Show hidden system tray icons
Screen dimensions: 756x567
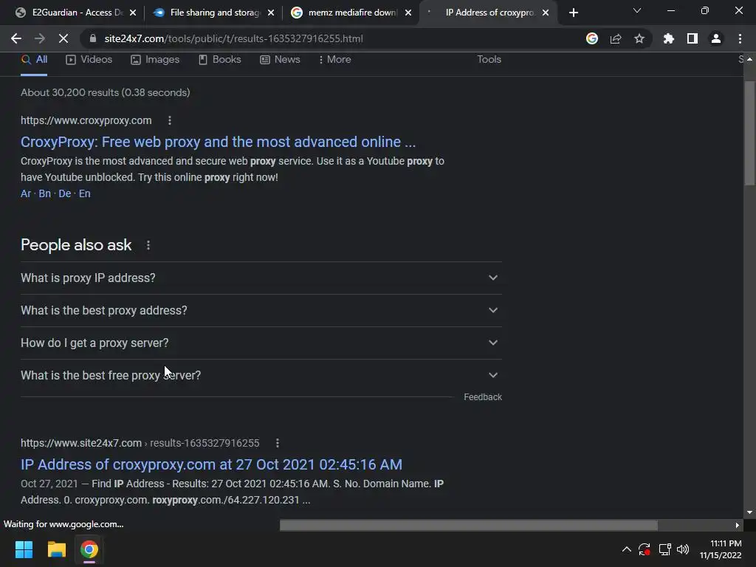tap(626, 549)
